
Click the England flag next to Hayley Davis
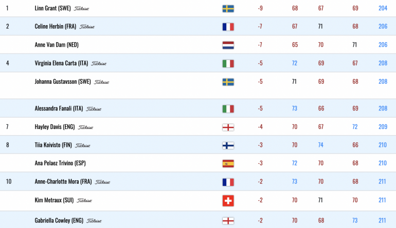pos(228,127)
